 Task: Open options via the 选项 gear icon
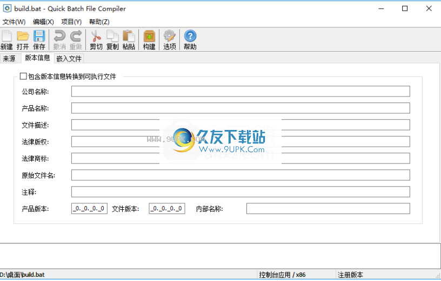point(170,40)
